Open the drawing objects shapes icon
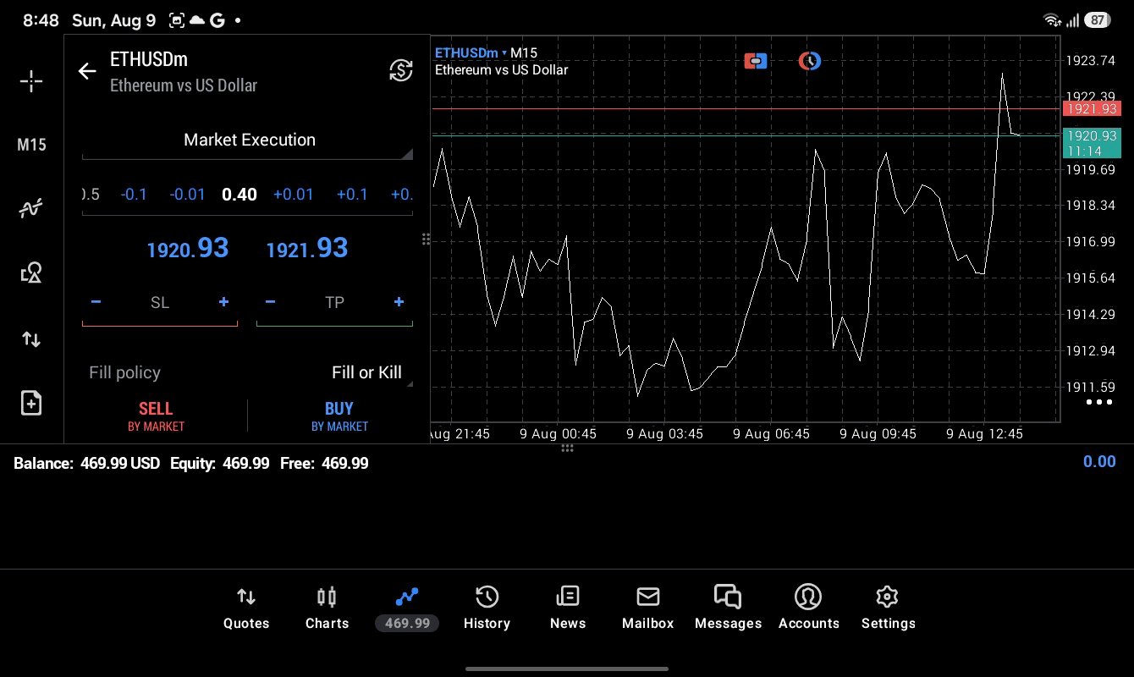Screen dimensions: 1134x677 (x=31, y=272)
